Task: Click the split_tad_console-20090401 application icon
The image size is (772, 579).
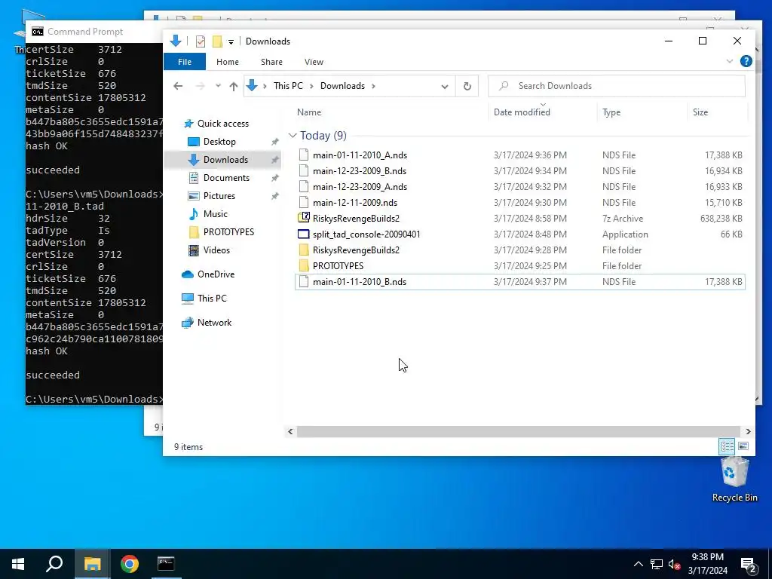Action: [304, 234]
